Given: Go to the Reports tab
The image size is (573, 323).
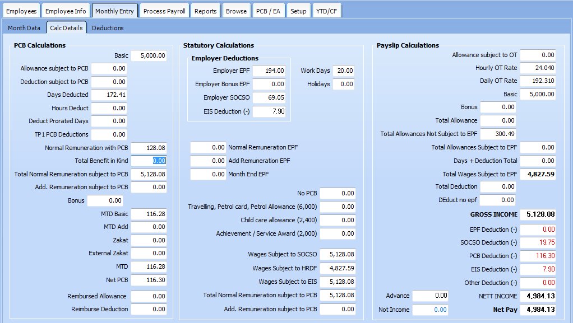Looking at the screenshot, I should [x=205, y=11].
